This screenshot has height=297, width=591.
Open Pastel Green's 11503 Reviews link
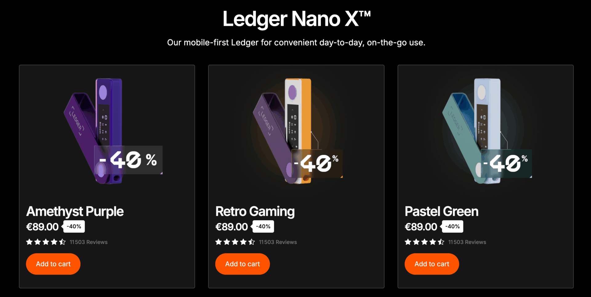(x=467, y=242)
